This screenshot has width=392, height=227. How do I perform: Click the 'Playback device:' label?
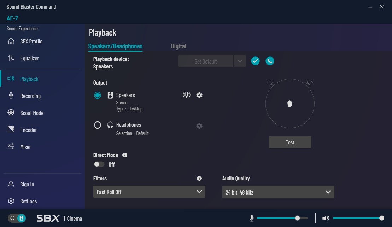pyautogui.click(x=111, y=59)
